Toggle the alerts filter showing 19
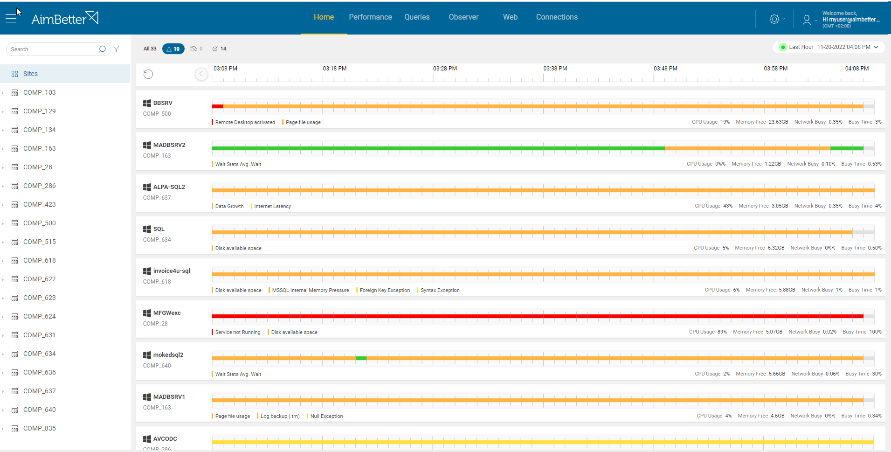Screen dimensions: 891x452 [173, 49]
